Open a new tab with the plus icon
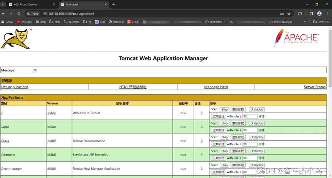This screenshot has width=332, height=178. pyautogui.click(x=113, y=4)
